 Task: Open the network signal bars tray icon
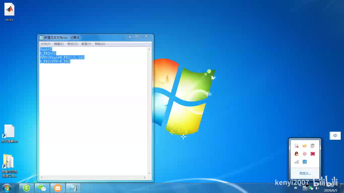click(x=297, y=162)
